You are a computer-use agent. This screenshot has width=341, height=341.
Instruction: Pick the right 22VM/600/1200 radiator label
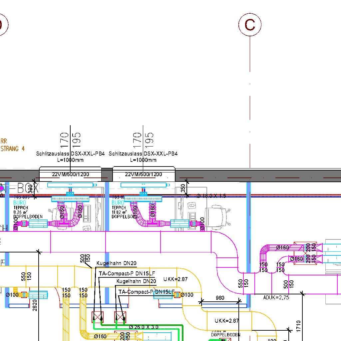tap(144, 174)
